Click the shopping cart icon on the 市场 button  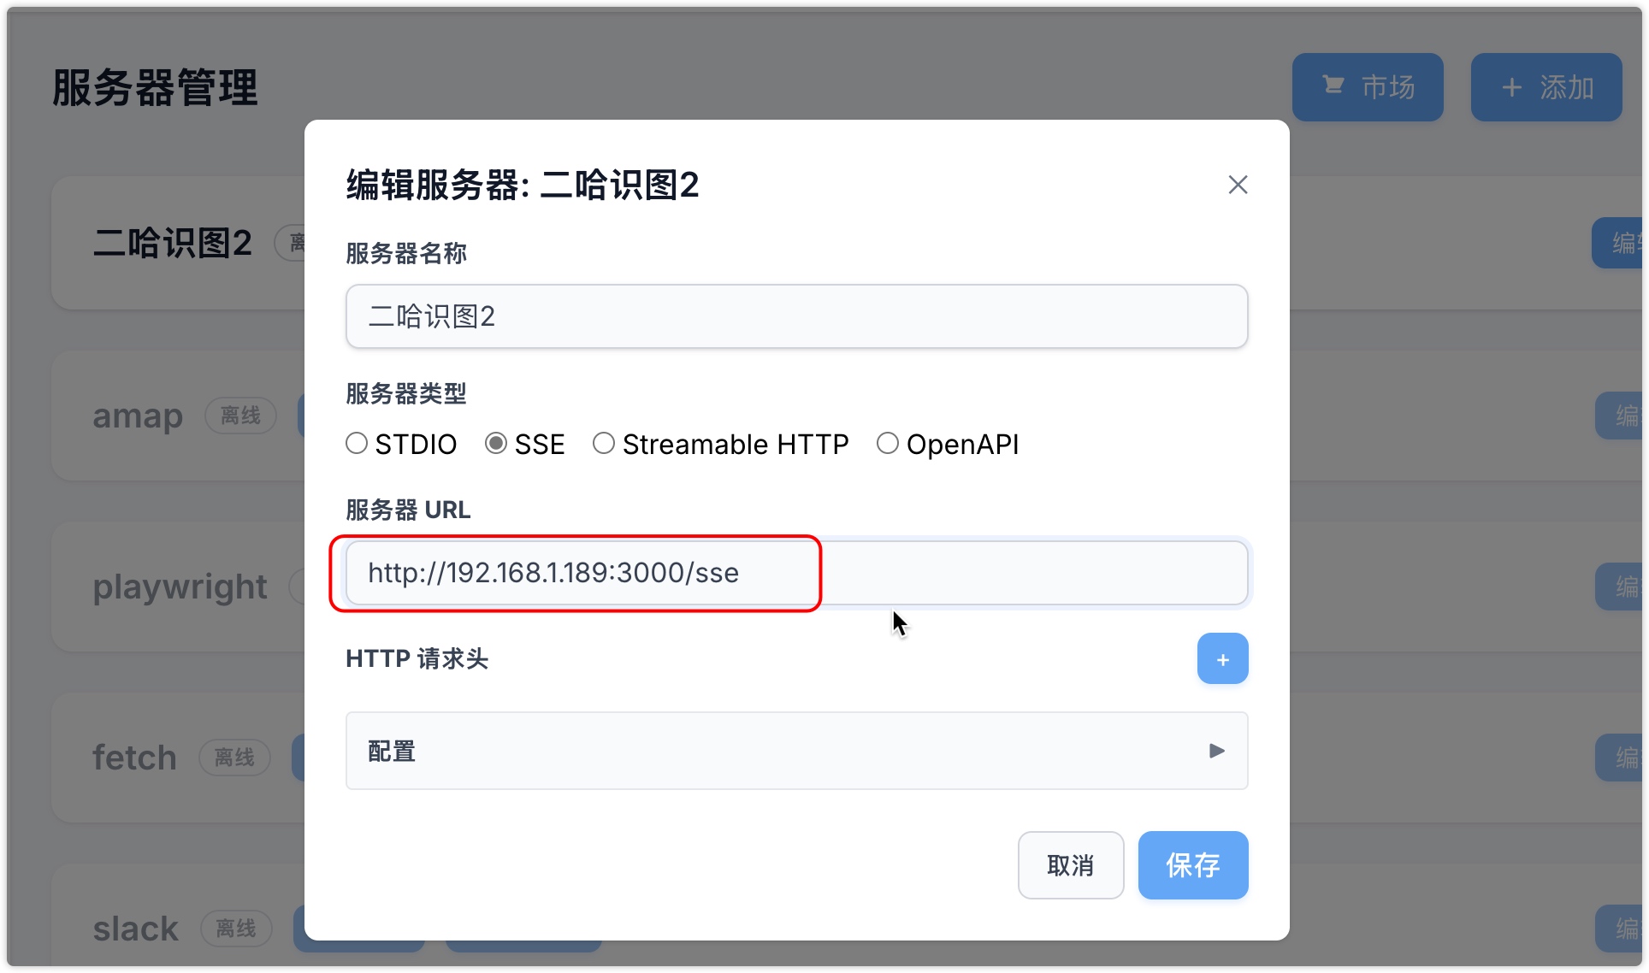(x=1333, y=86)
